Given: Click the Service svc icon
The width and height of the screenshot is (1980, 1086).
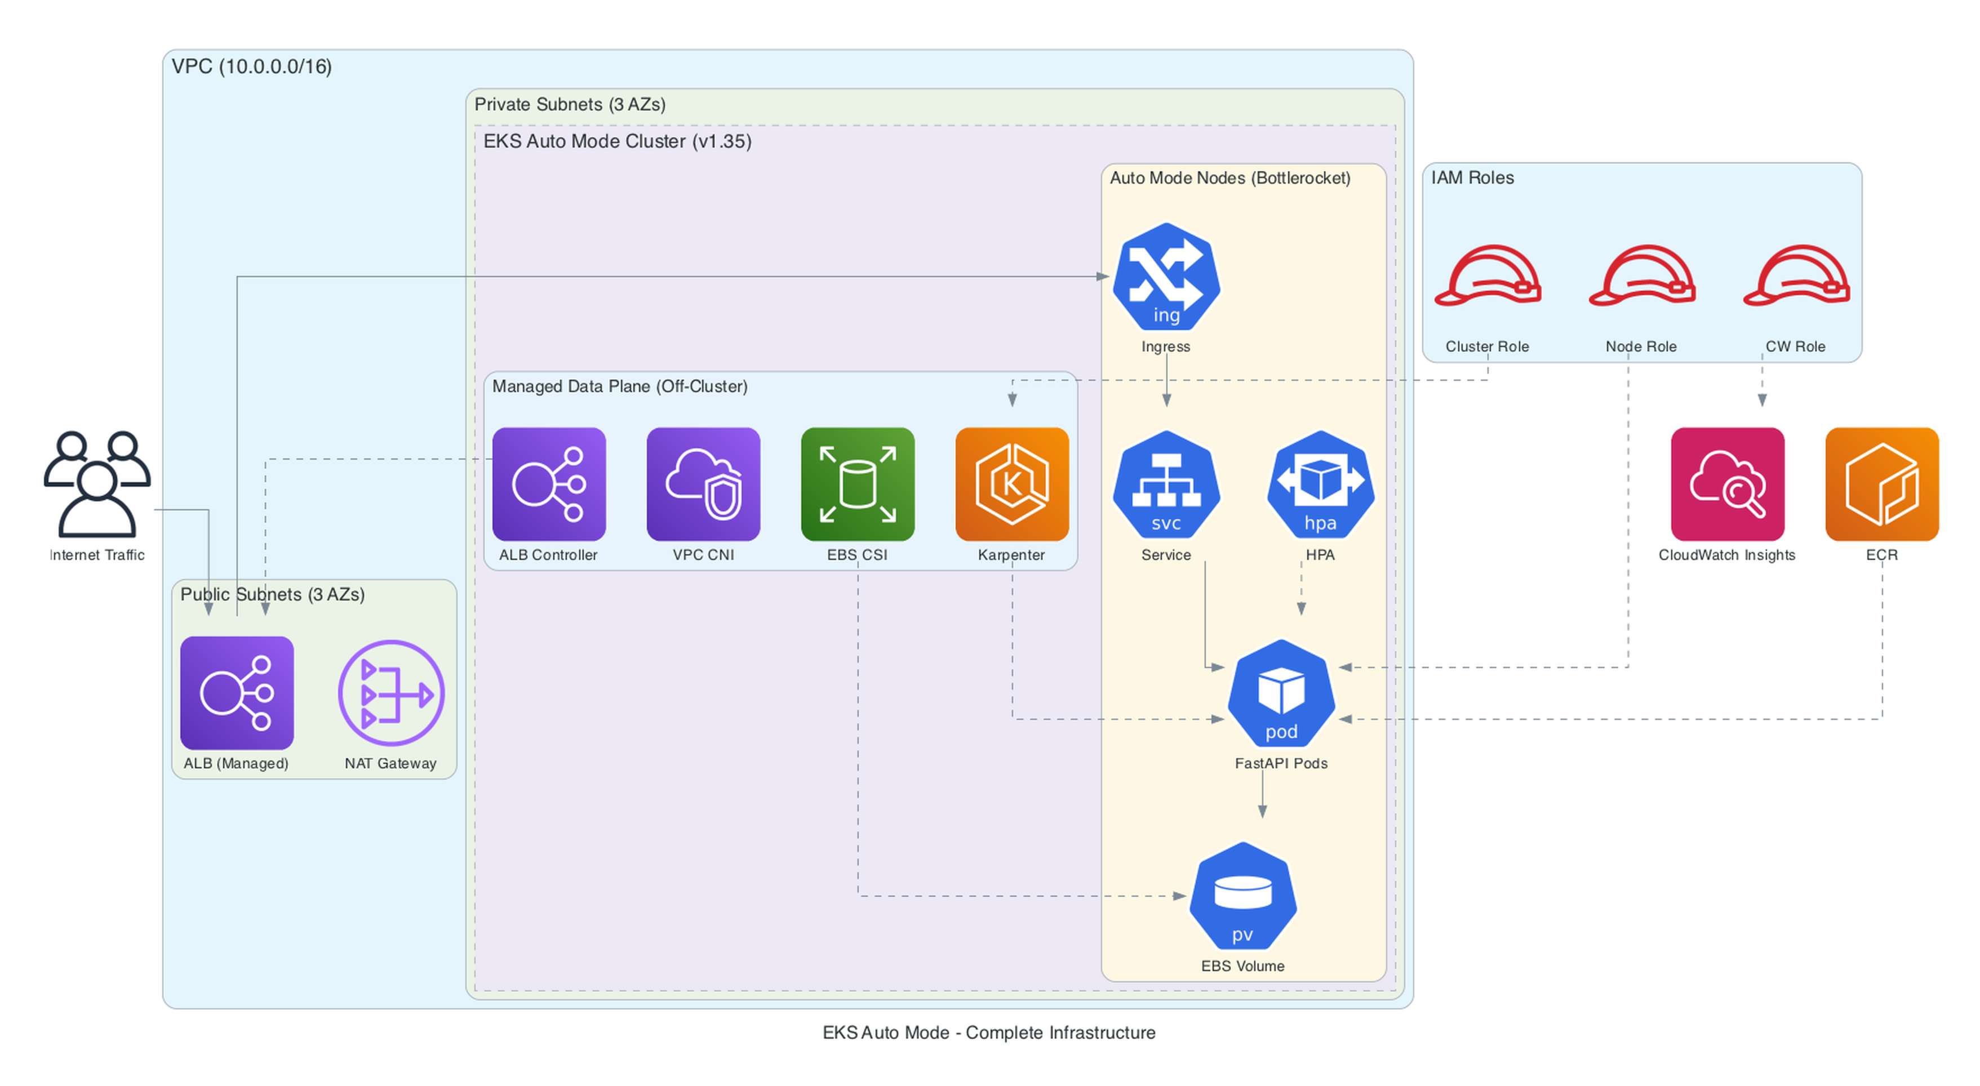Looking at the screenshot, I should [x=1165, y=488].
